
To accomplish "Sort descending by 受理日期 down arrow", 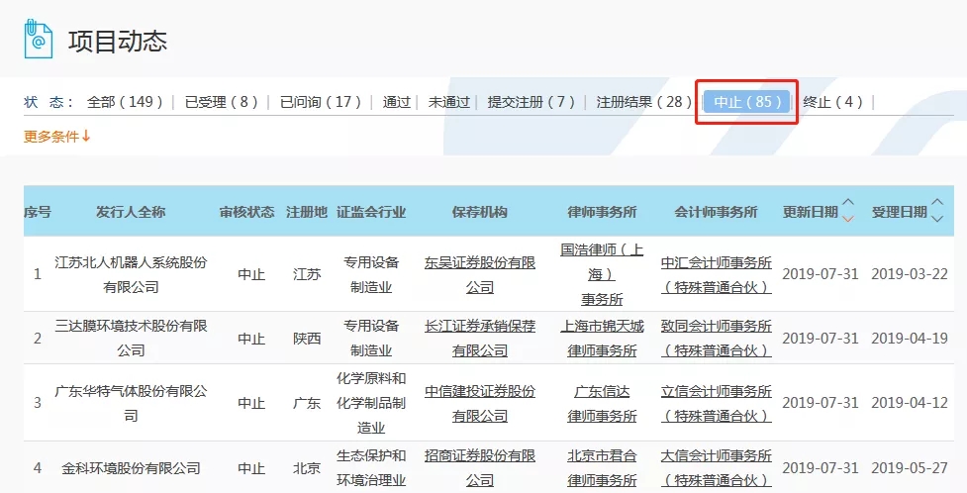I will [937, 219].
